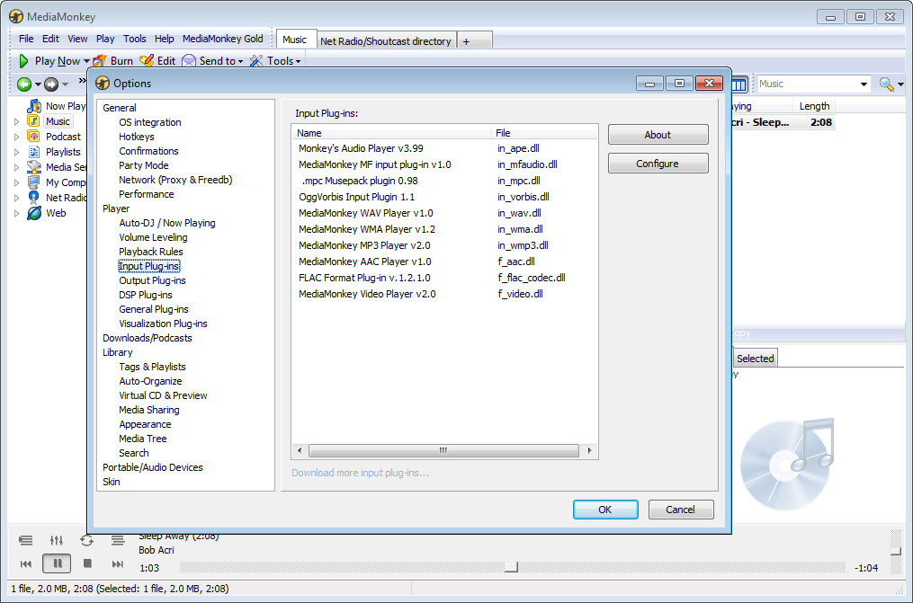Open the Help menu
913x603 pixels.
165,39
